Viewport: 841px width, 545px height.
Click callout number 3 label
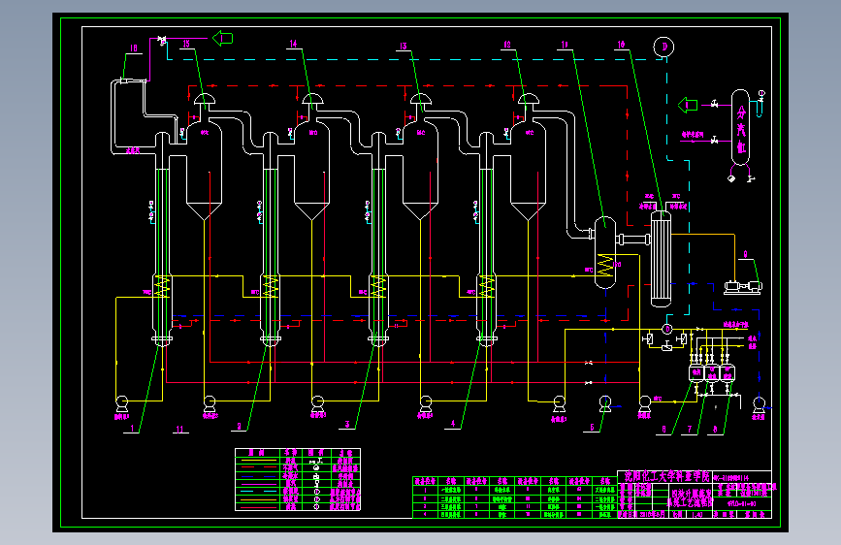pos(347,425)
